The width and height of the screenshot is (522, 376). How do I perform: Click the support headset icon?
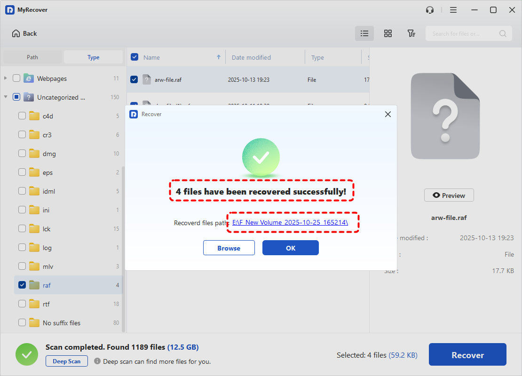pos(429,10)
